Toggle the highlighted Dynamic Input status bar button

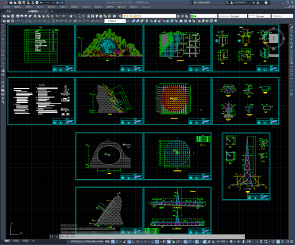(130, 242)
